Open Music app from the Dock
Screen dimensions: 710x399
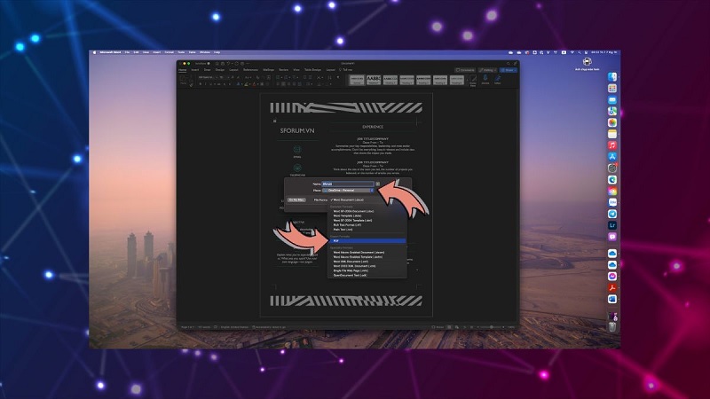tap(612, 145)
